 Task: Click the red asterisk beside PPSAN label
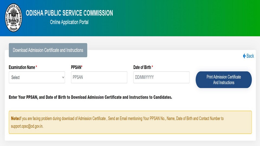pos(82,67)
